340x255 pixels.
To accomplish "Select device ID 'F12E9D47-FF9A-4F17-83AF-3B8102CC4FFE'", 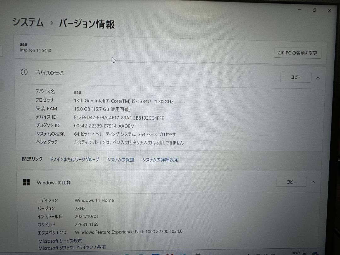I will [119, 118].
